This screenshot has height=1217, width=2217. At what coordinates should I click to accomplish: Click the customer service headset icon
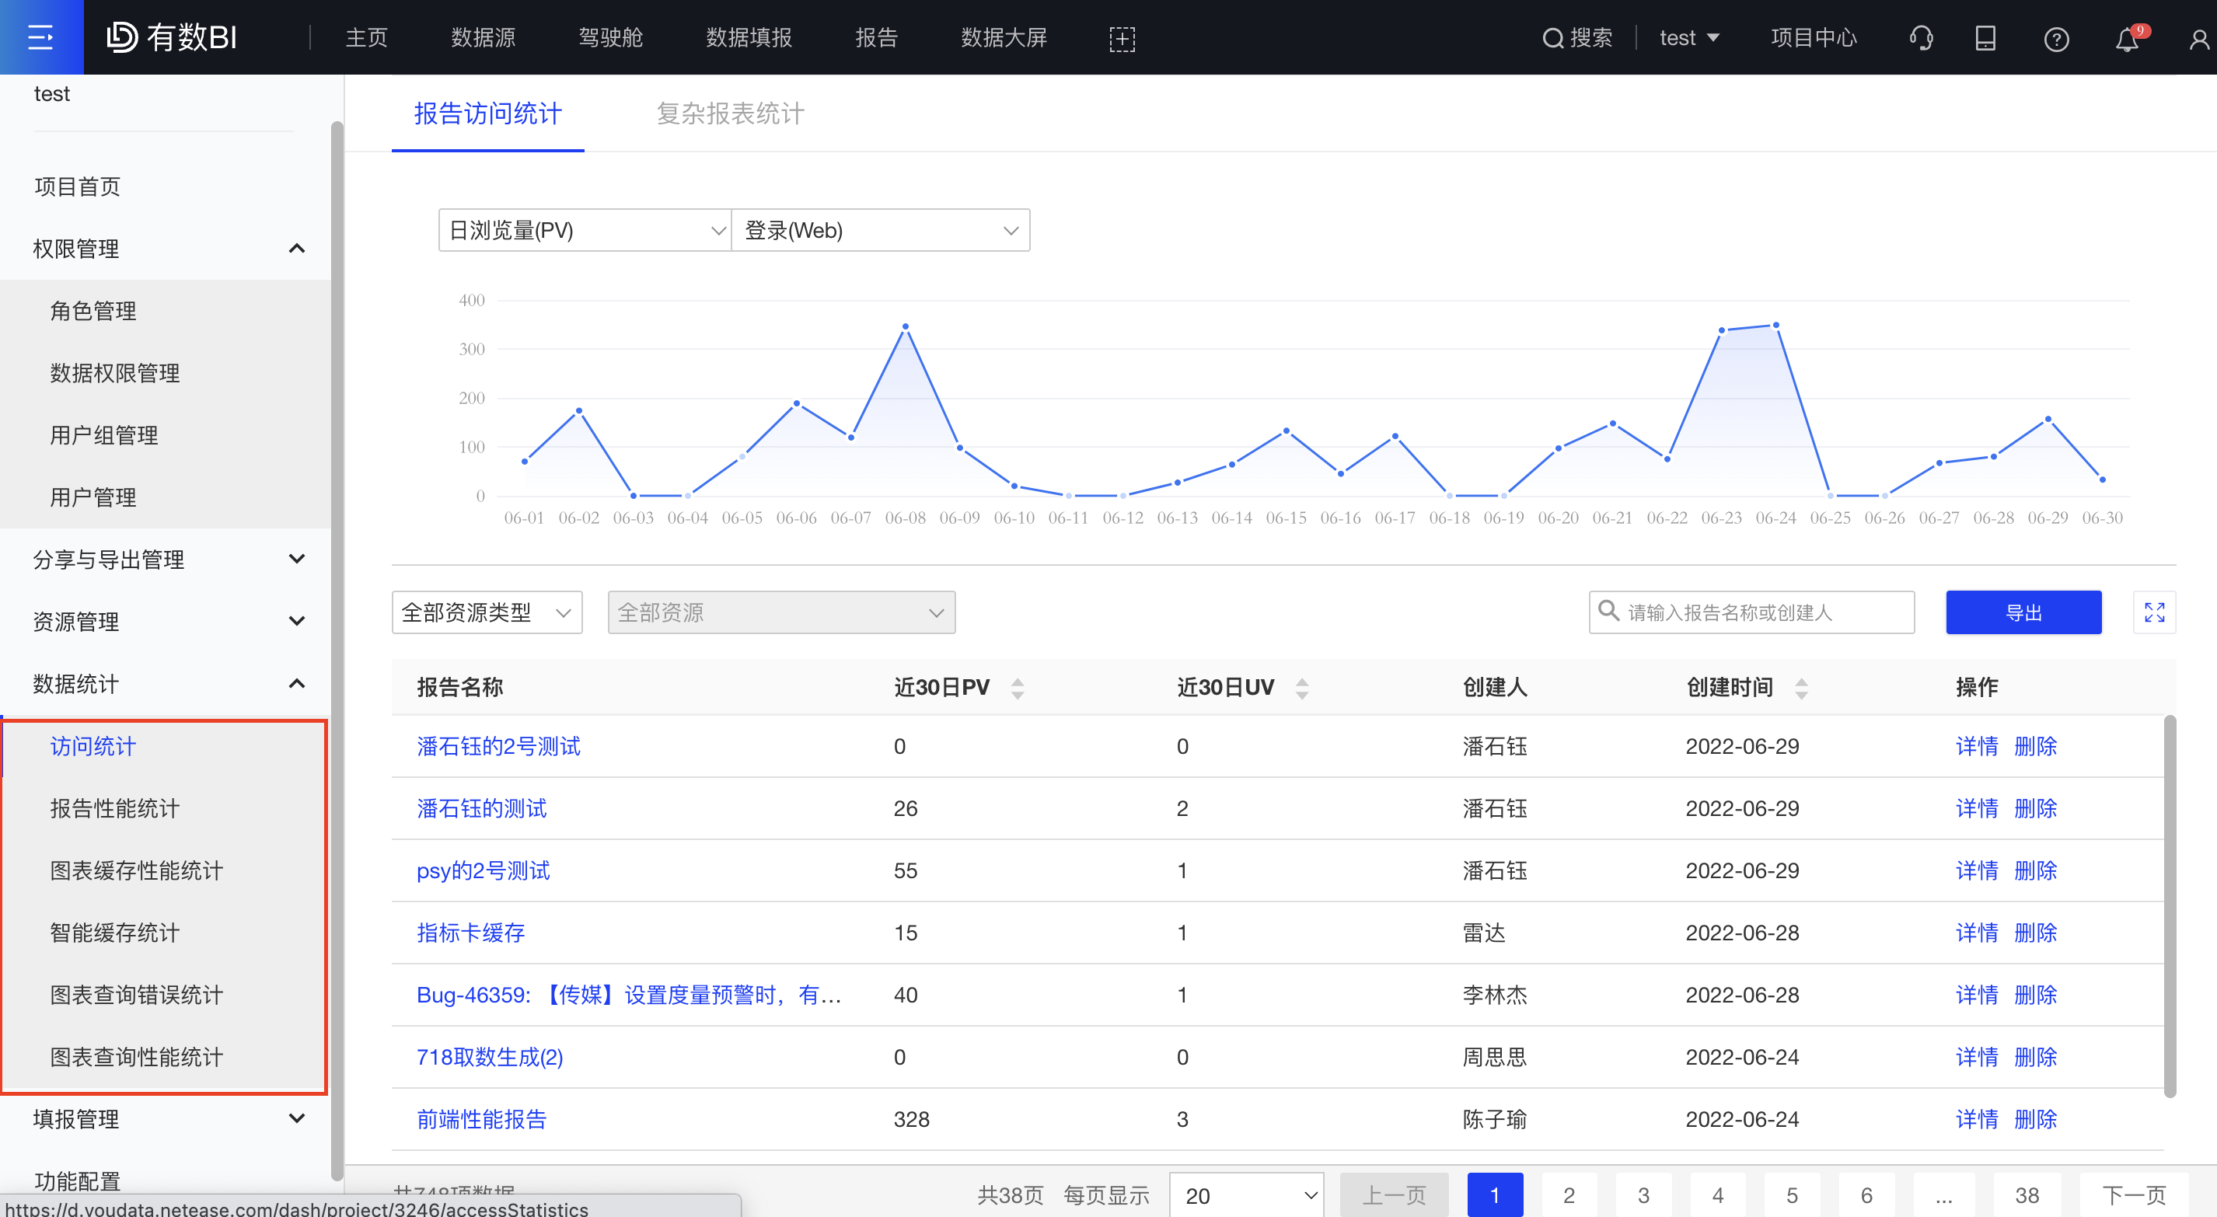1921,37
